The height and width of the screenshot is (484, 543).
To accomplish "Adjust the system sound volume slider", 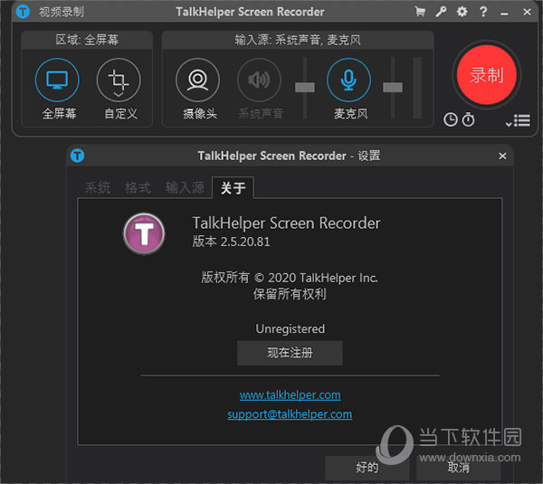I will click(305, 87).
